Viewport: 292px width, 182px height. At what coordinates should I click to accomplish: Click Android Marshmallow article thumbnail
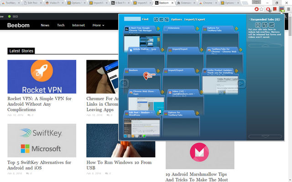tap(200, 155)
